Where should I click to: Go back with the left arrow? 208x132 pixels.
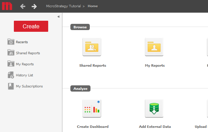[x=23, y=6]
